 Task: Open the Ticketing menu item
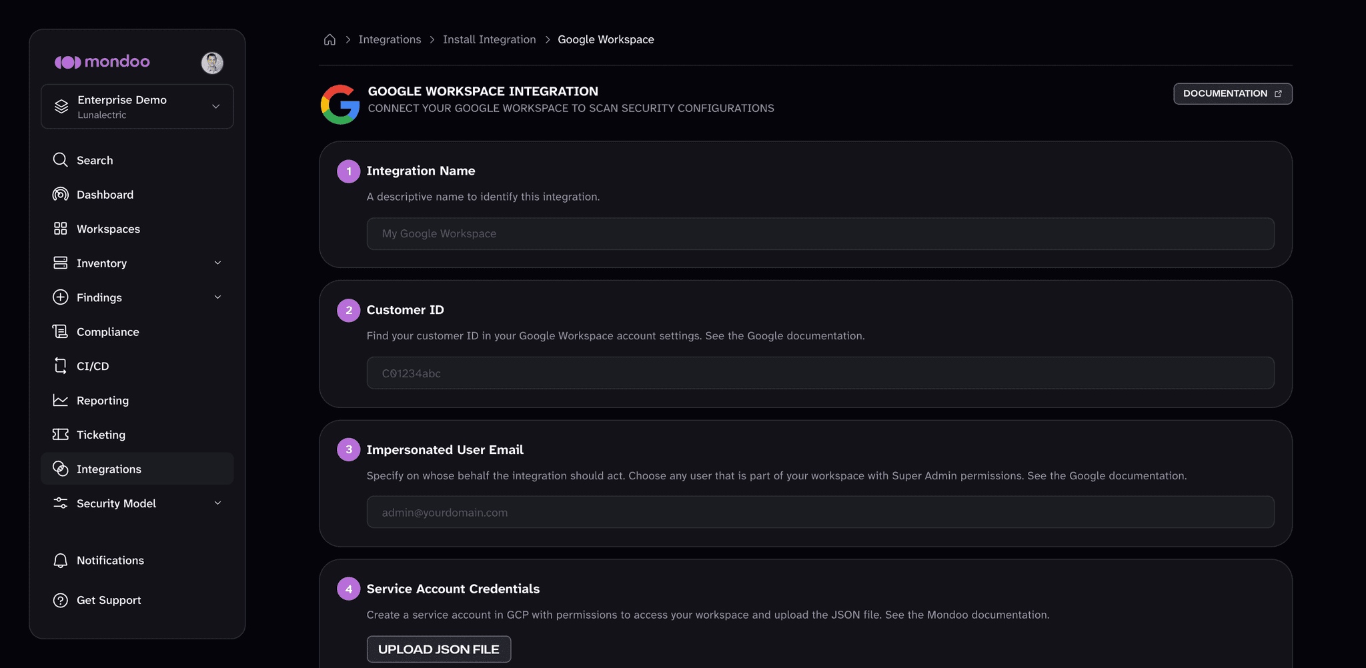coord(137,434)
